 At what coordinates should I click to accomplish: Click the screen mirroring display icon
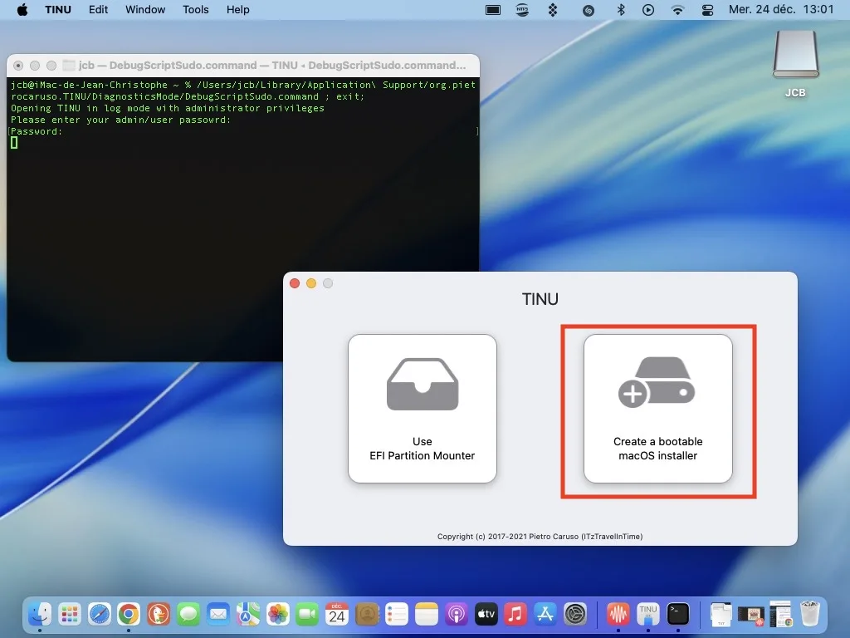(x=493, y=10)
